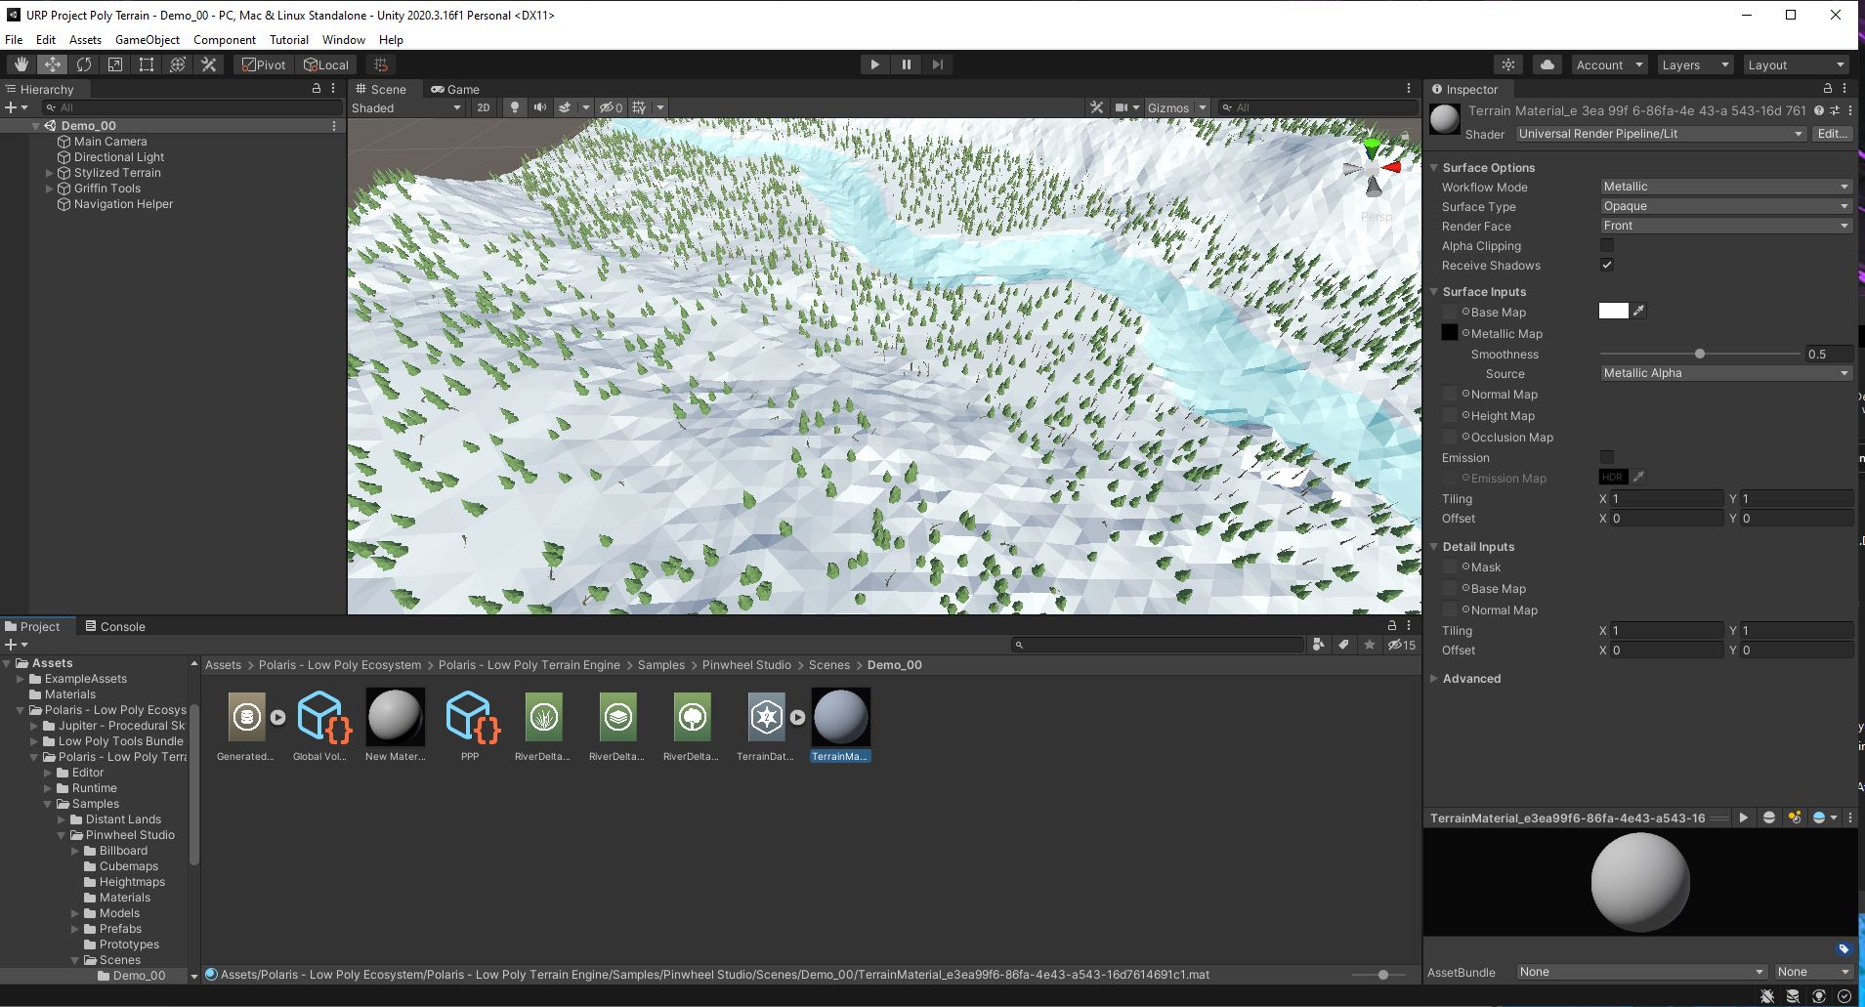This screenshot has height=1007, width=1865.
Task: Switch to the Game tab
Action: [x=455, y=89]
